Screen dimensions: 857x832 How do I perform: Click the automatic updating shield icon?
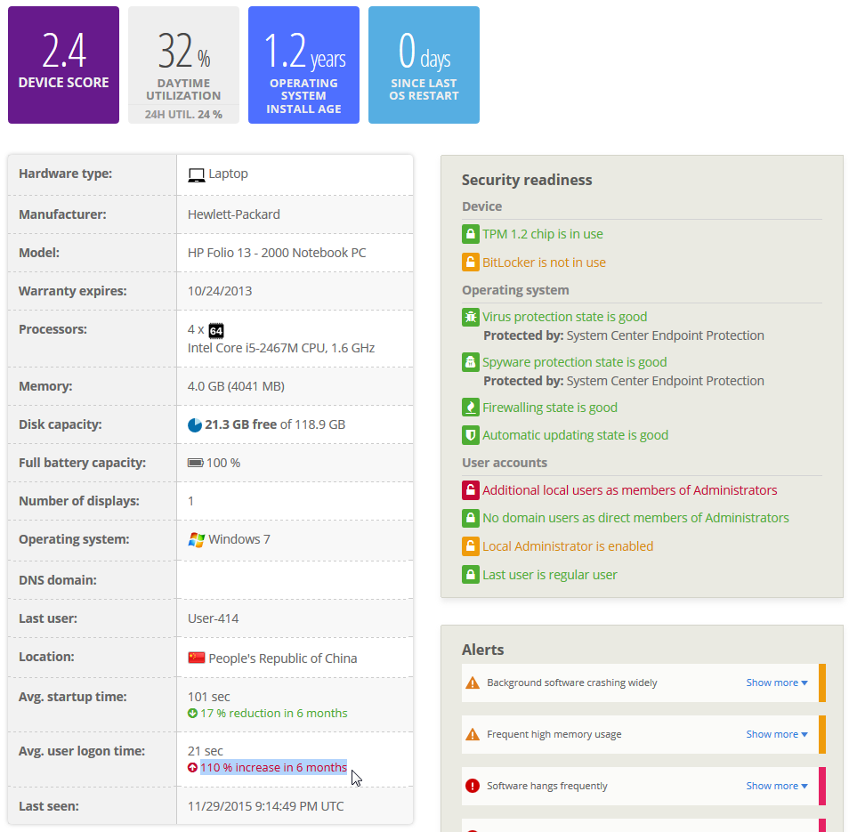point(469,434)
